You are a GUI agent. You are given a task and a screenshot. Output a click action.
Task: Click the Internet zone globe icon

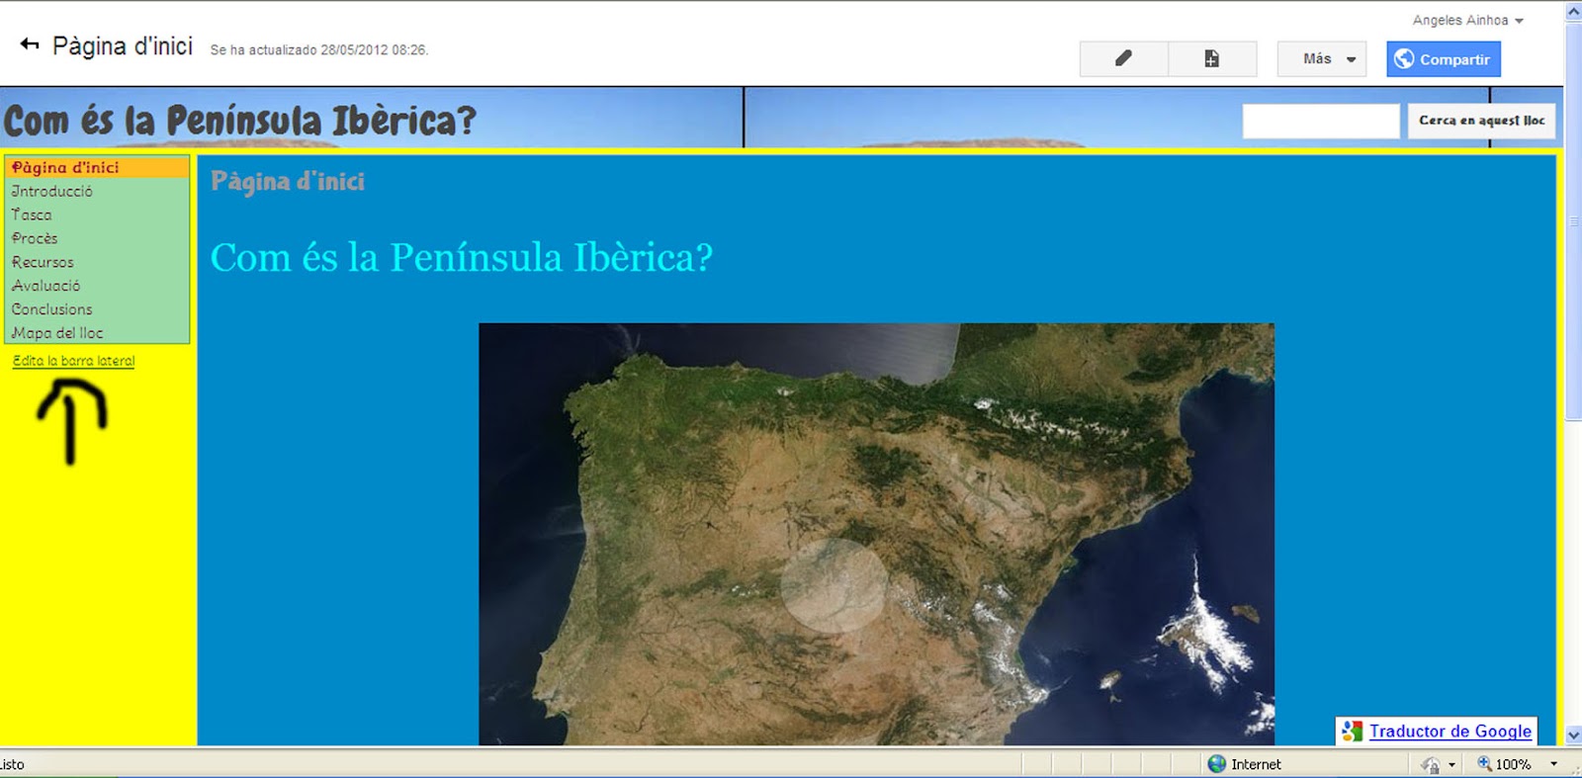[x=1217, y=764]
